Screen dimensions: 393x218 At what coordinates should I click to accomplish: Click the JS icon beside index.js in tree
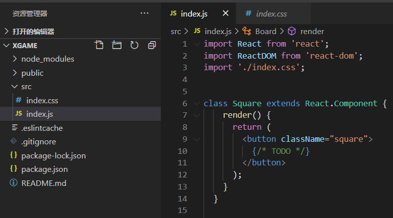point(19,114)
